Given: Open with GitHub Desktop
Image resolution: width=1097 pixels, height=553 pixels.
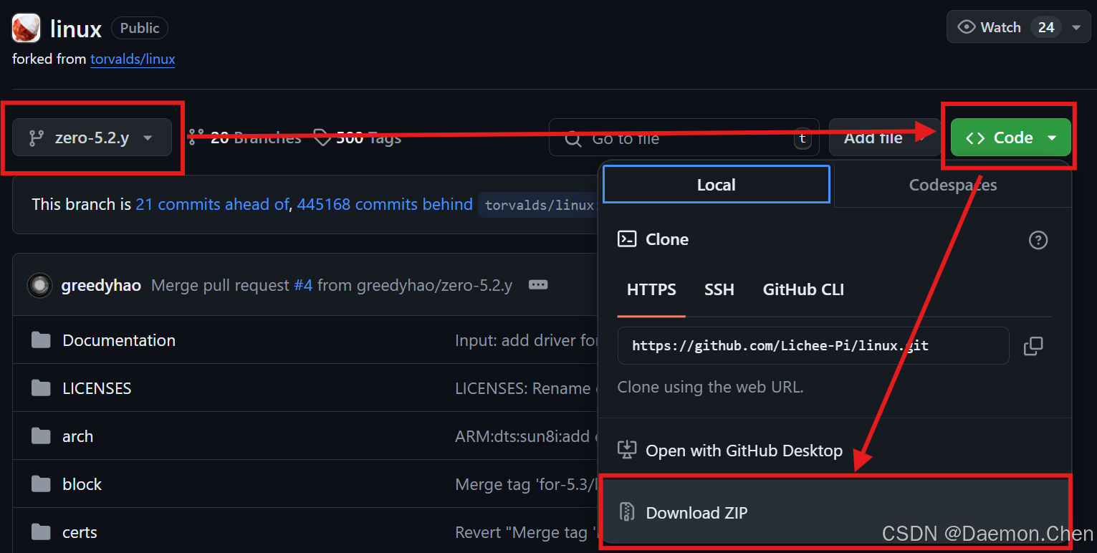Looking at the screenshot, I should [x=744, y=451].
